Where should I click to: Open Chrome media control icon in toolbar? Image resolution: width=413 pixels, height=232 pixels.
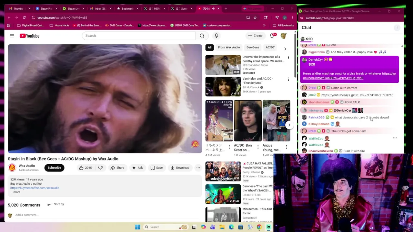[277, 18]
